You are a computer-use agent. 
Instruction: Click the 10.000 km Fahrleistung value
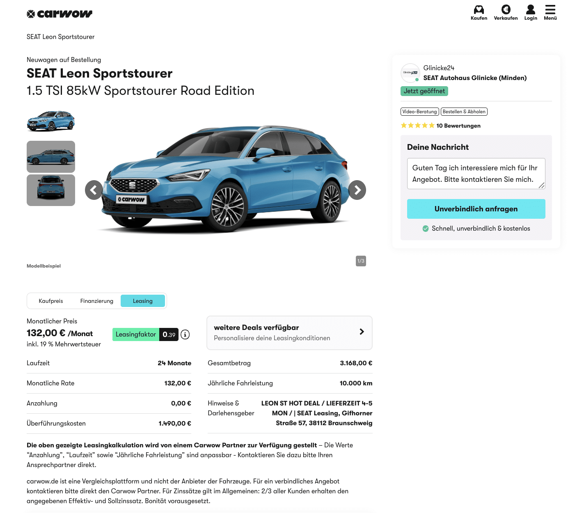coord(356,383)
